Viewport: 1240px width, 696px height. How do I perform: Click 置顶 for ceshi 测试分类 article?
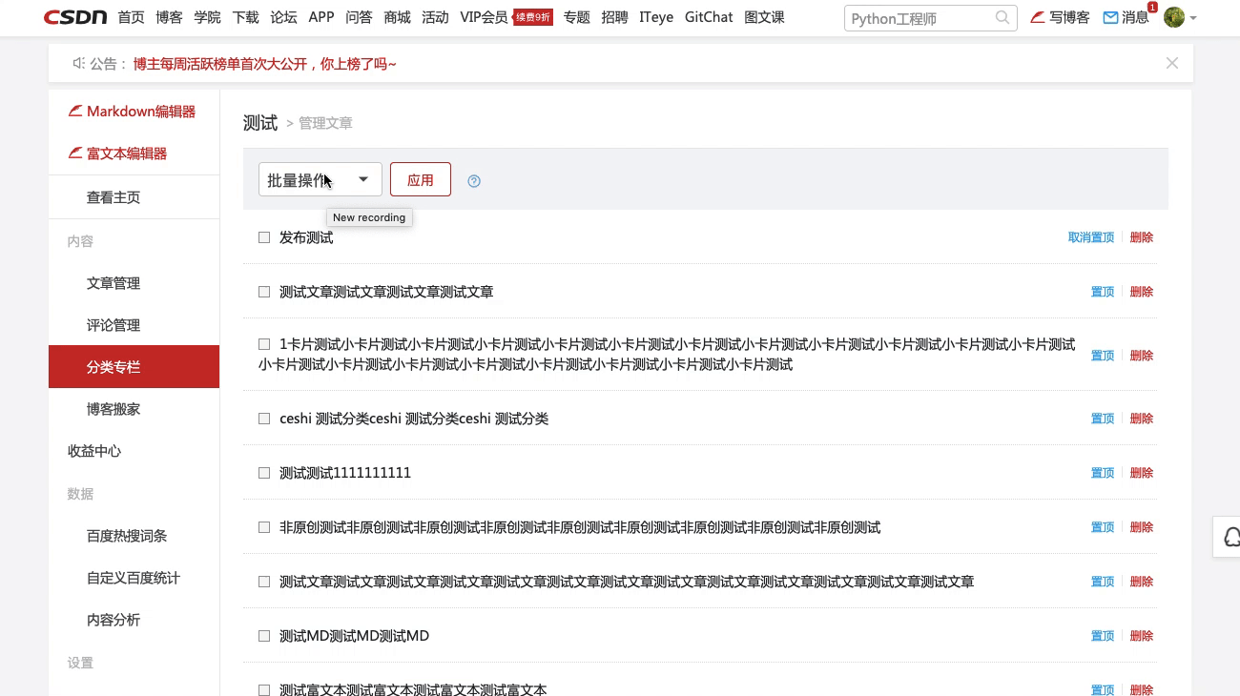coord(1103,419)
